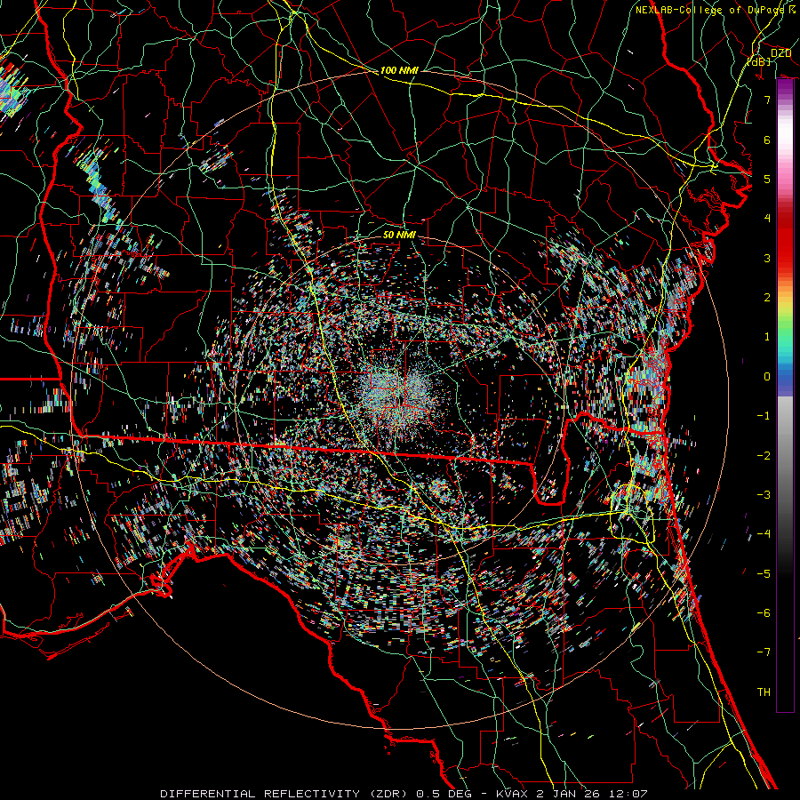Select the -1 value on the scale
This screenshot has height=800, width=800.
point(764,416)
